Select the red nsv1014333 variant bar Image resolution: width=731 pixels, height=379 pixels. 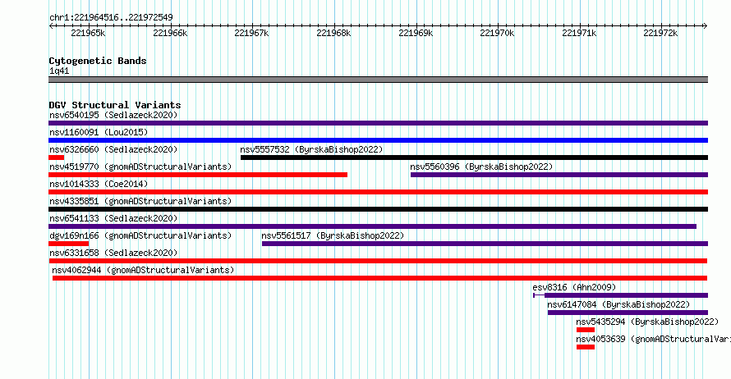tap(378, 192)
